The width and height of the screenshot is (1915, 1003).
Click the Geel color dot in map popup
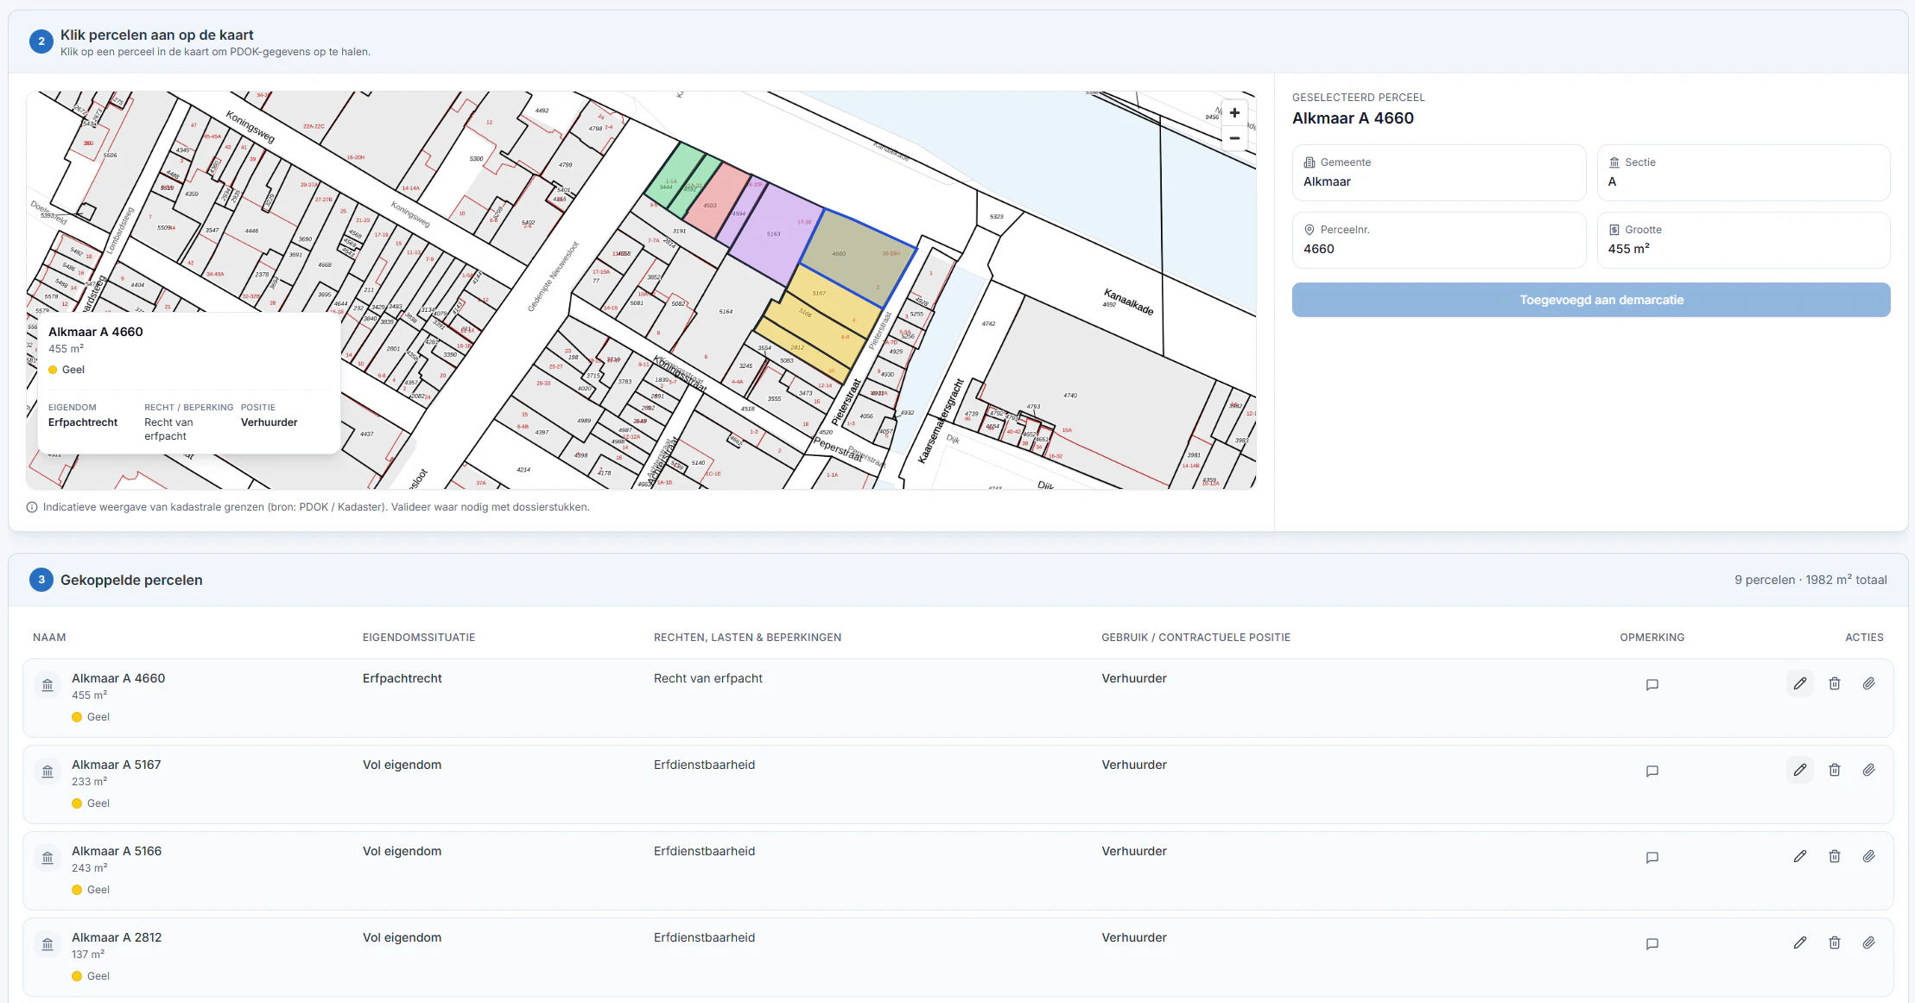coord(53,370)
